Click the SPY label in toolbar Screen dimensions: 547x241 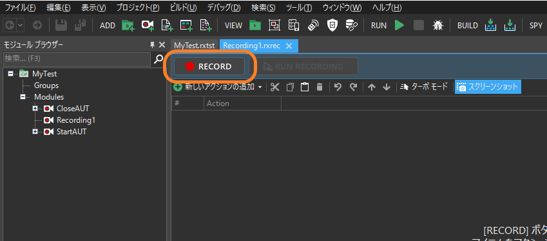pyautogui.click(x=536, y=26)
